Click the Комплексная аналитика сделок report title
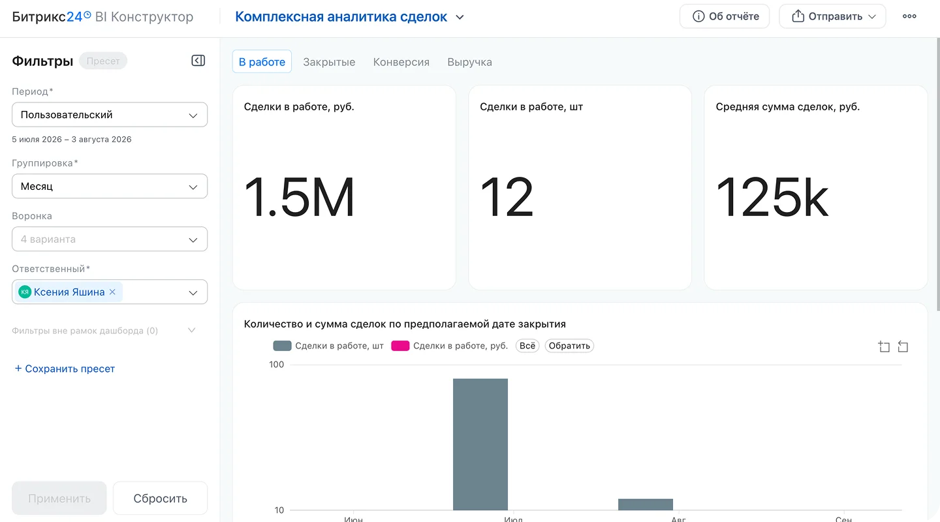This screenshot has width=940, height=522. point(341,17)
